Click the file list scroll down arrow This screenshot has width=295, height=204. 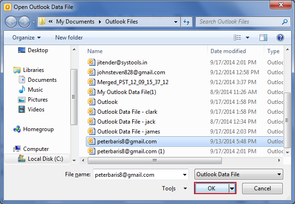coord(287,152)
